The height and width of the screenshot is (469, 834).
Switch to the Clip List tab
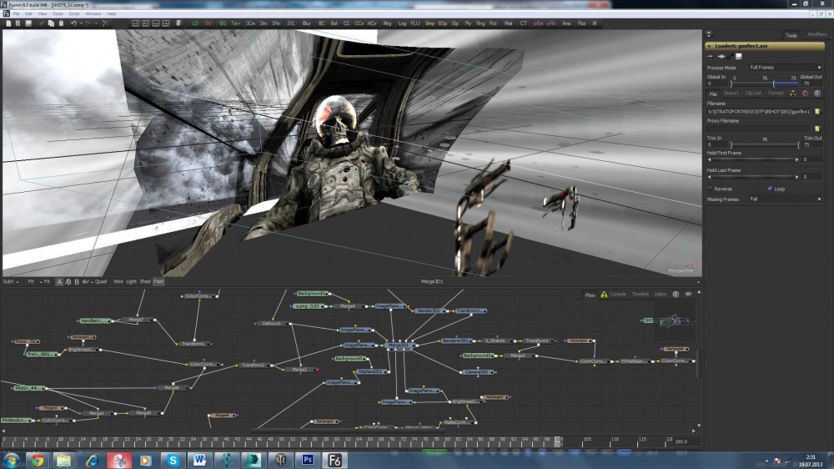click(753, 93)
